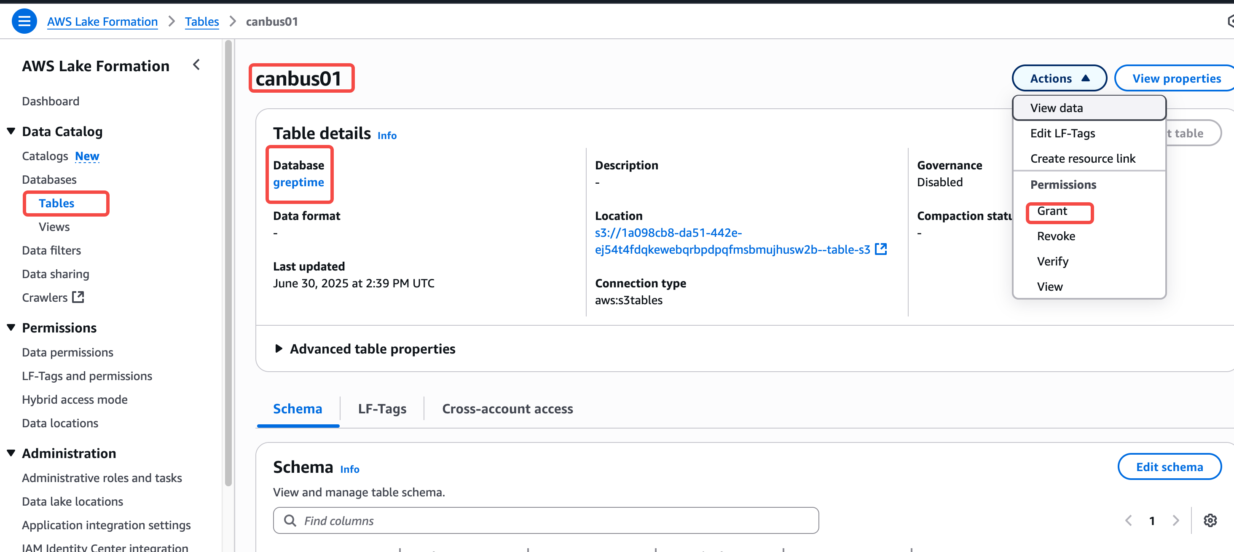The width and height of the screenshot is (1234, 552).
Task: Go to previous schema page arrow
Action: (1129, 520)
